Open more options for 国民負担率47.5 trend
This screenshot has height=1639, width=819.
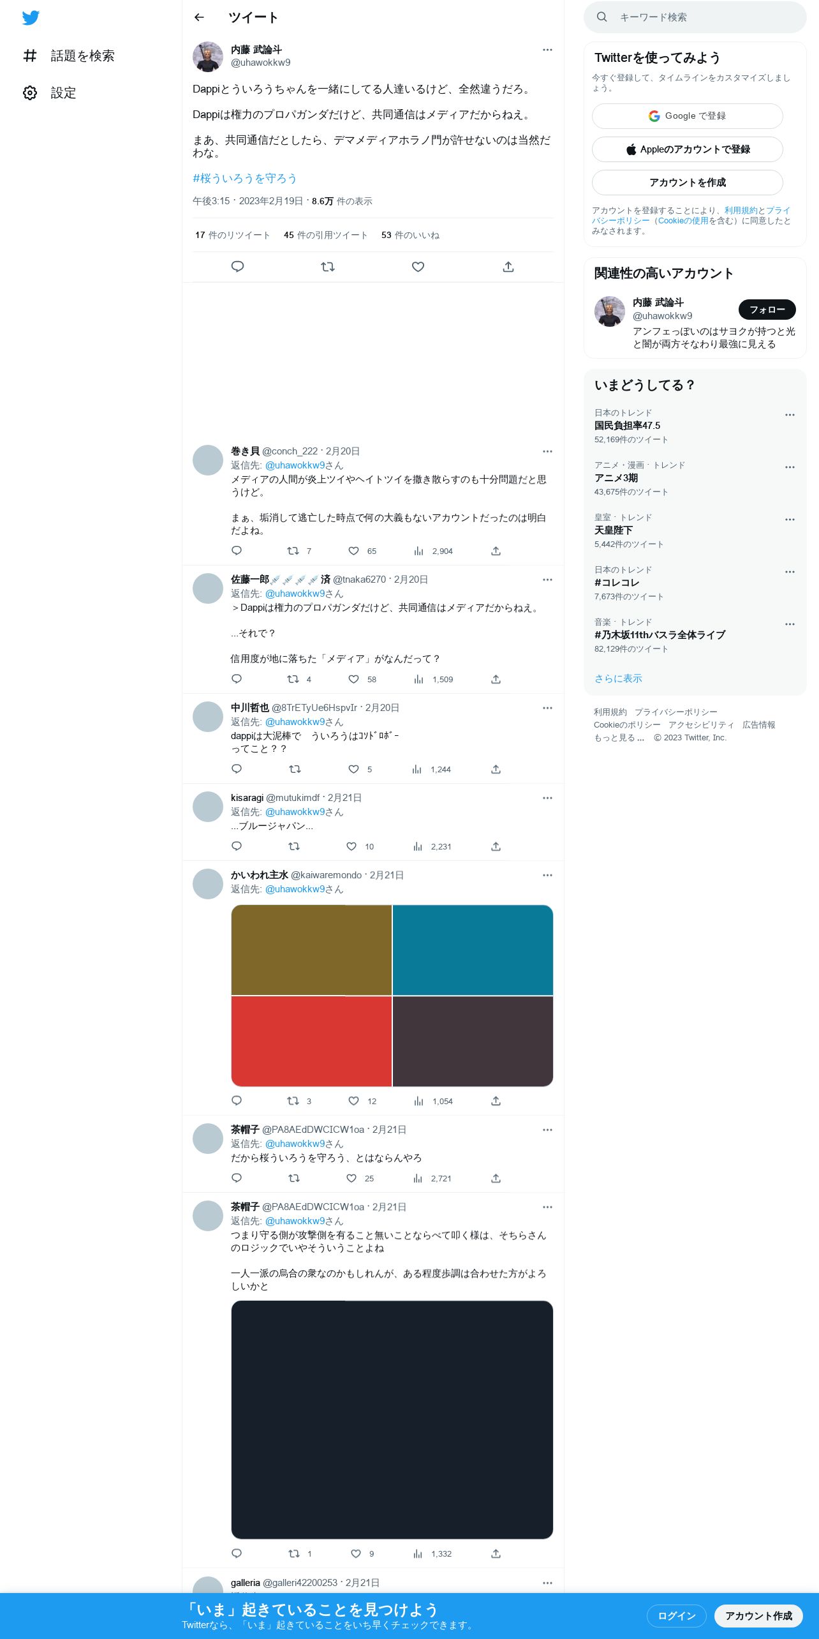(x=790, y=415)
